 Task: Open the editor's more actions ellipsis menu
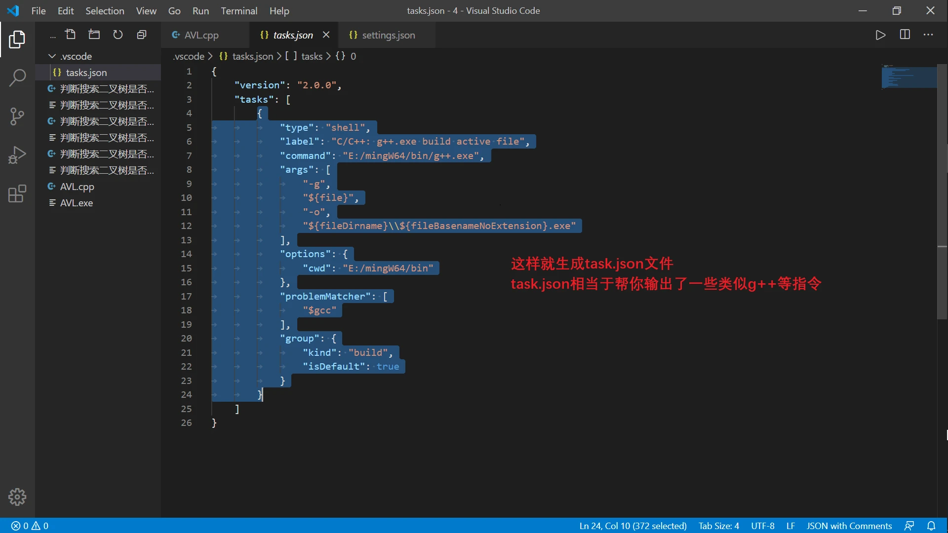click(x=928, y=35)
